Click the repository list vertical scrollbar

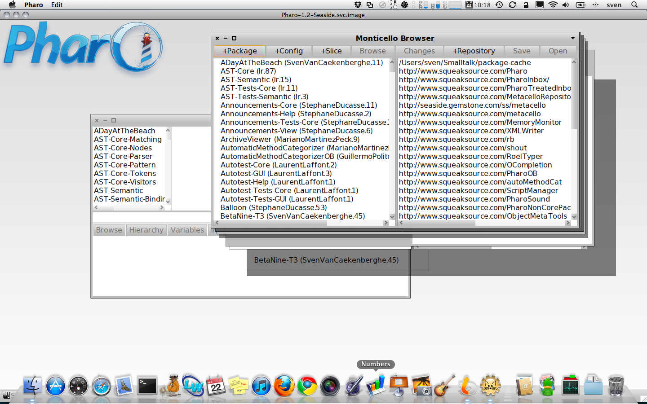[574, 139]
